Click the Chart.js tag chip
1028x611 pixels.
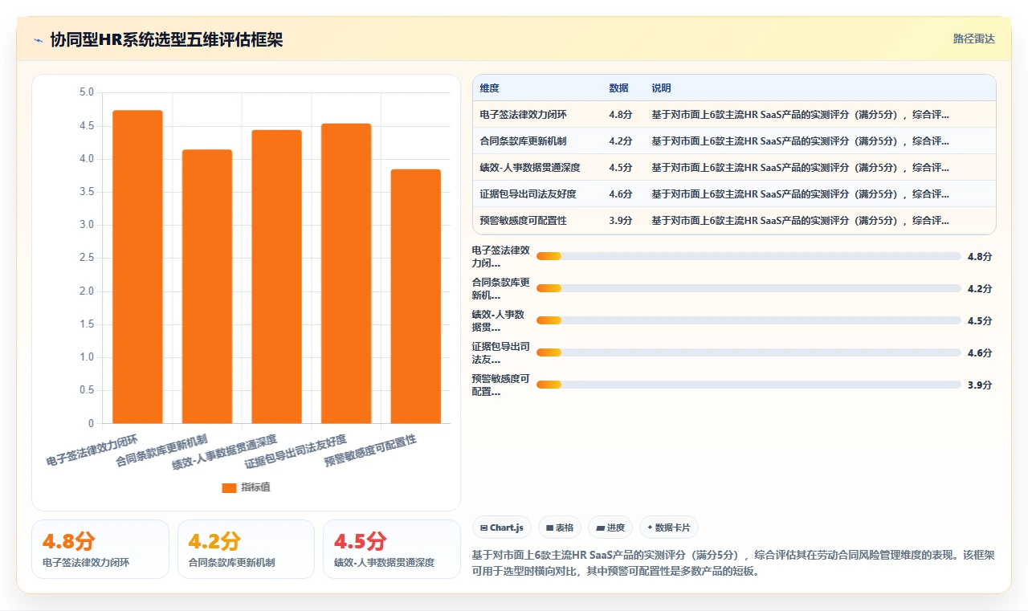coord(501,527)
